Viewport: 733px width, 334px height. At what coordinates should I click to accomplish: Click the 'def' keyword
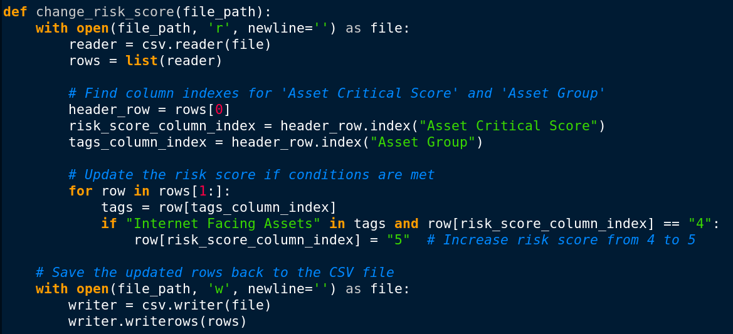(15, 12)
